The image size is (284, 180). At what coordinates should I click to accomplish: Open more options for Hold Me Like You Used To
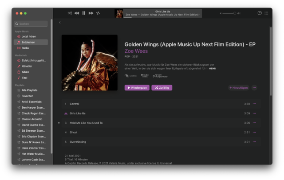(x=254, y=123)
